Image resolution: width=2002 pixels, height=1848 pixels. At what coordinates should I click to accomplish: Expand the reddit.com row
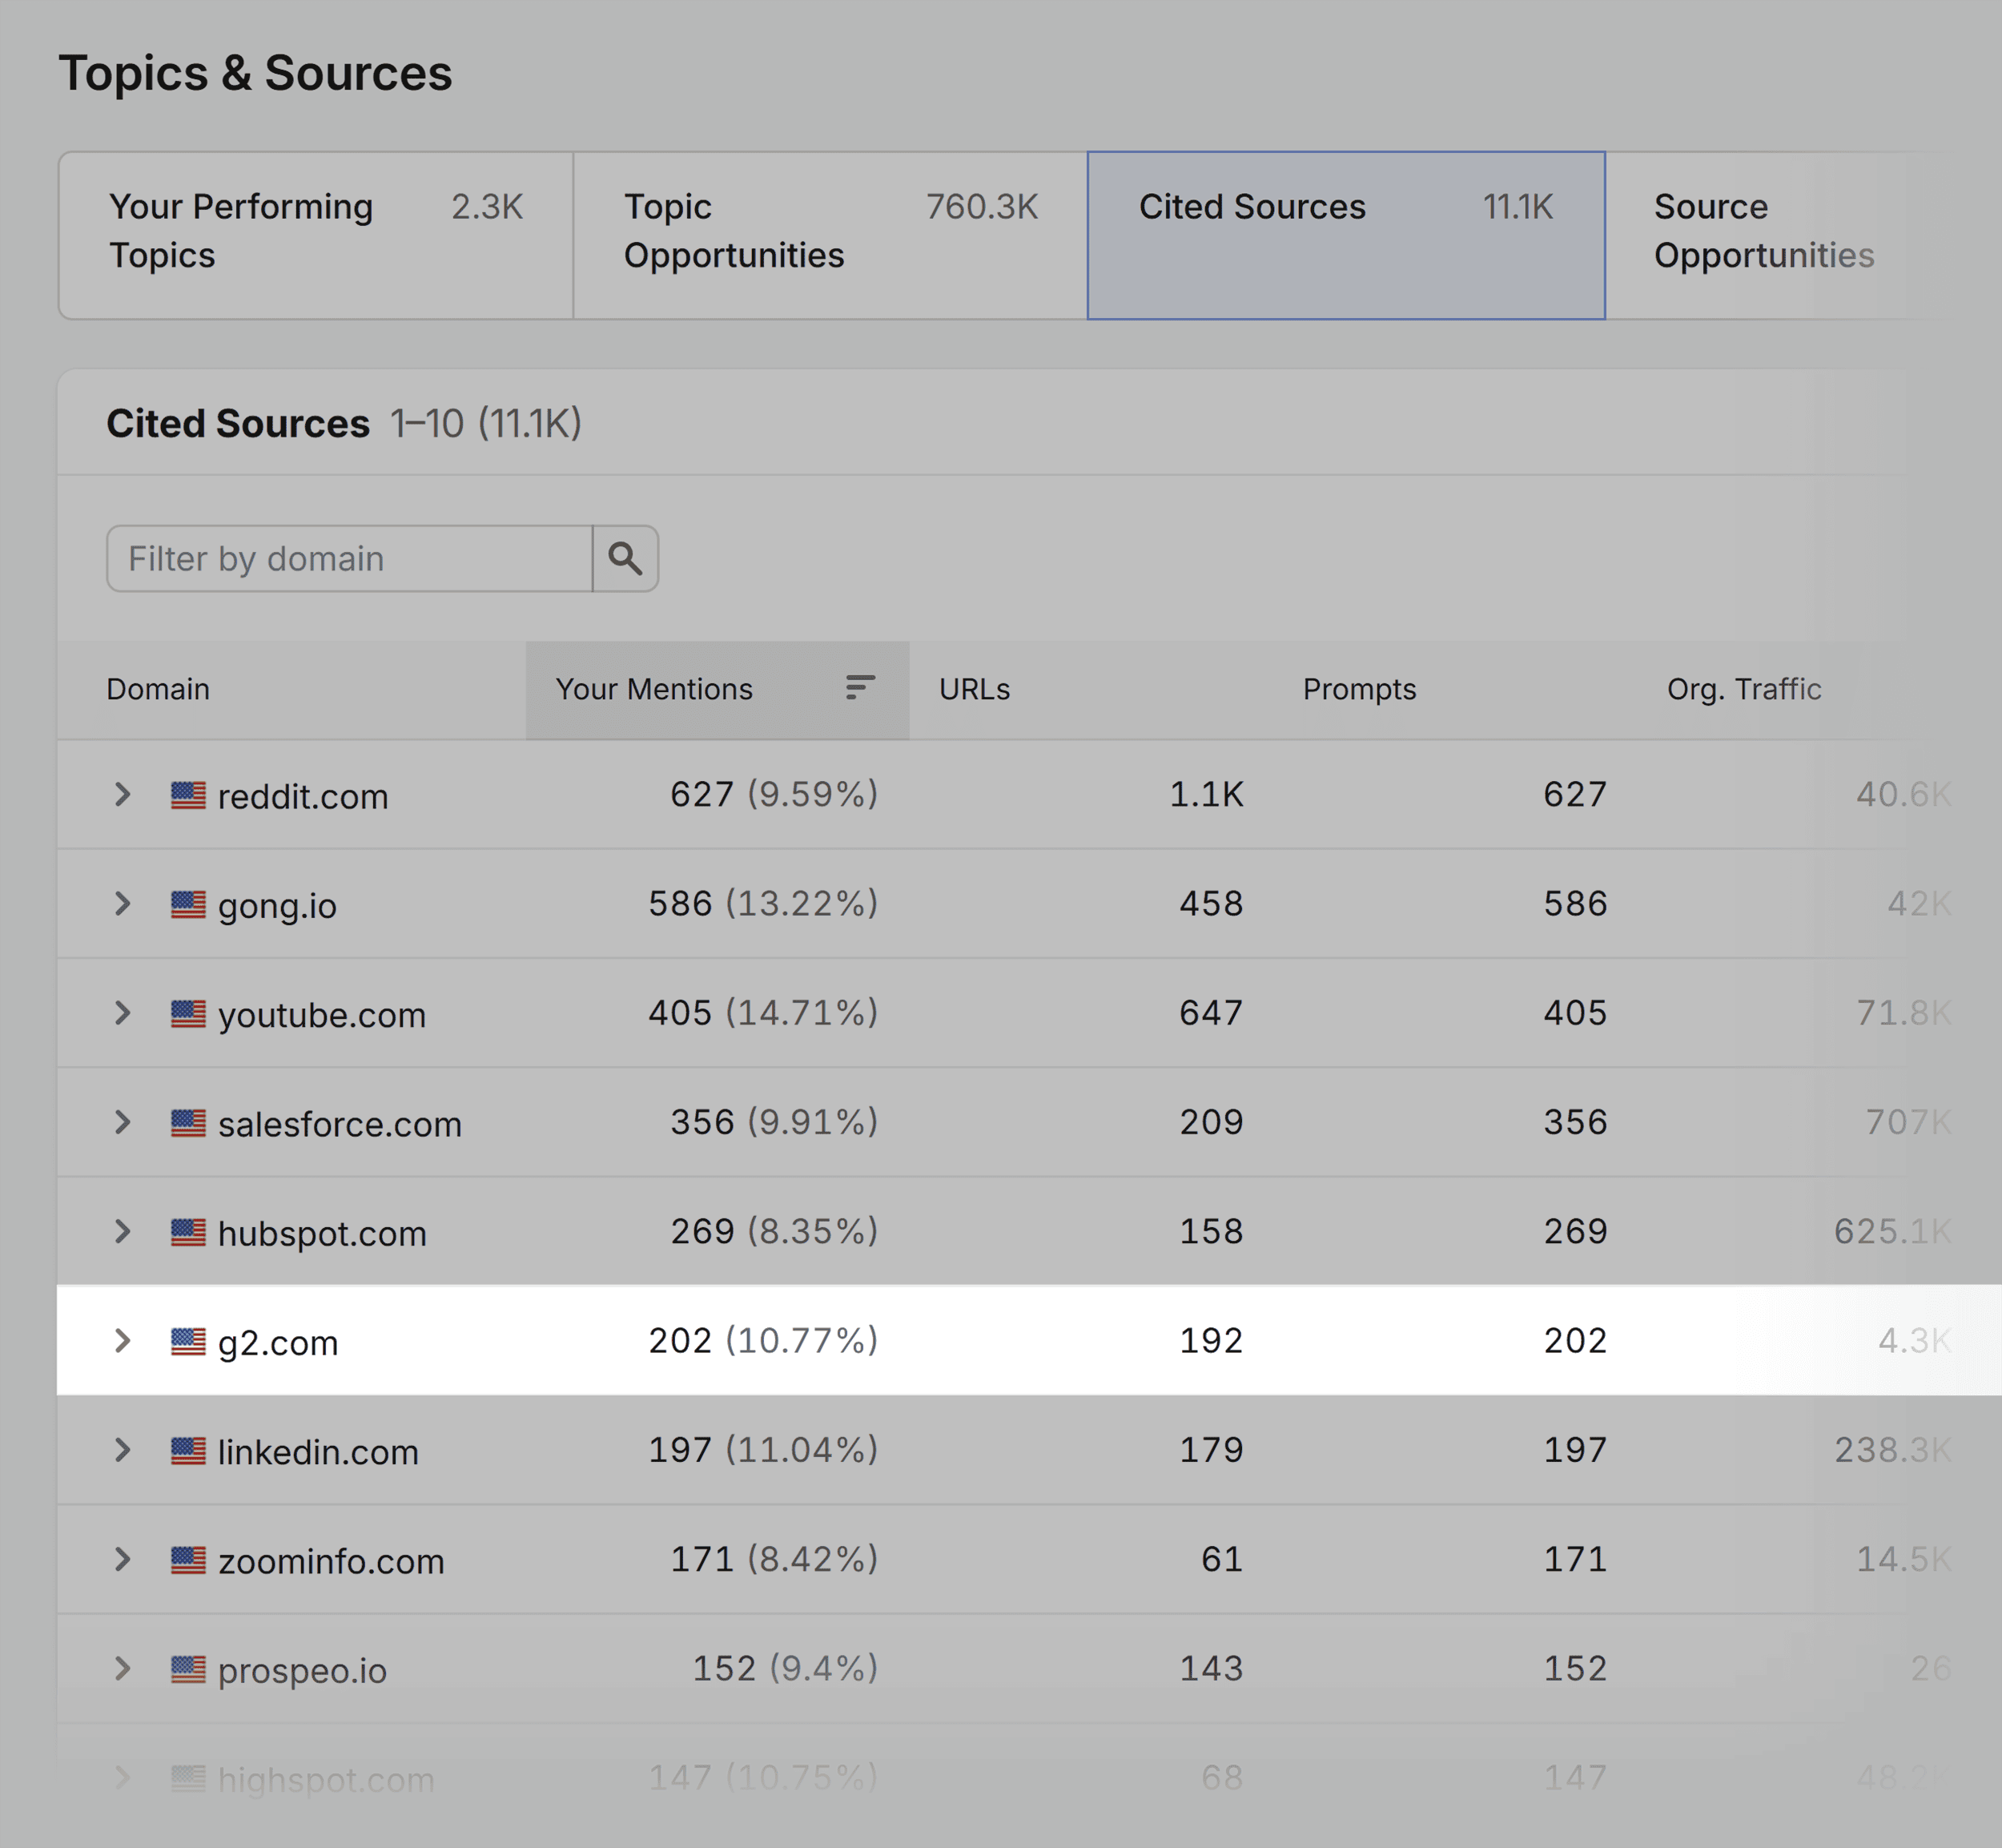click(122, 794)
